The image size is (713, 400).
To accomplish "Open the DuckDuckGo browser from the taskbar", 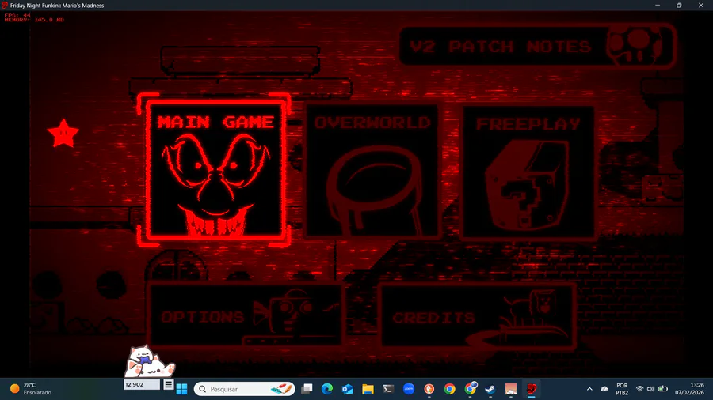I will point(429,389).
